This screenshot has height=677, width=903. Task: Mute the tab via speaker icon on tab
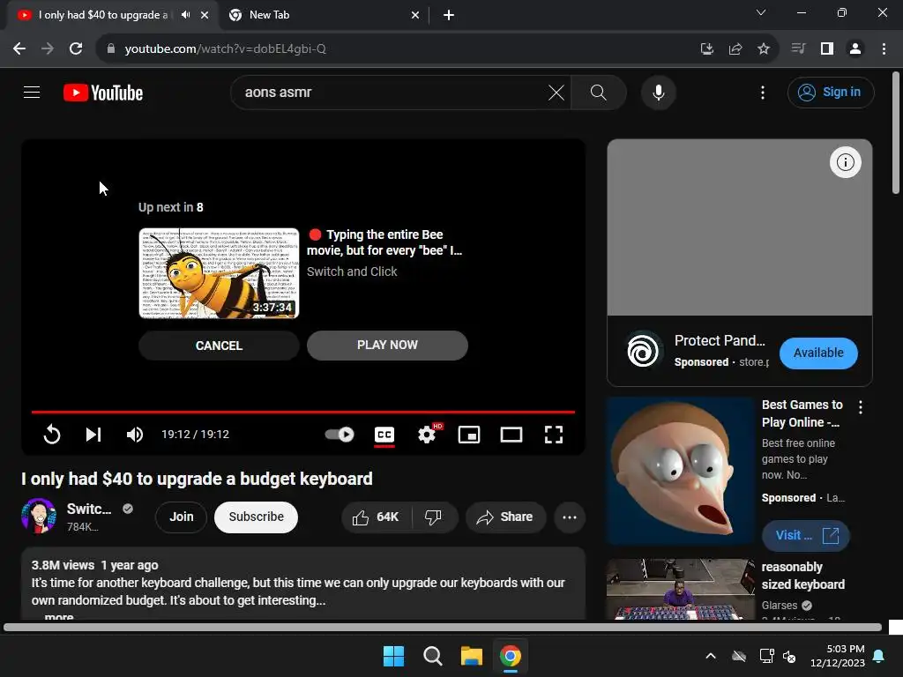(x=185, y=15)
